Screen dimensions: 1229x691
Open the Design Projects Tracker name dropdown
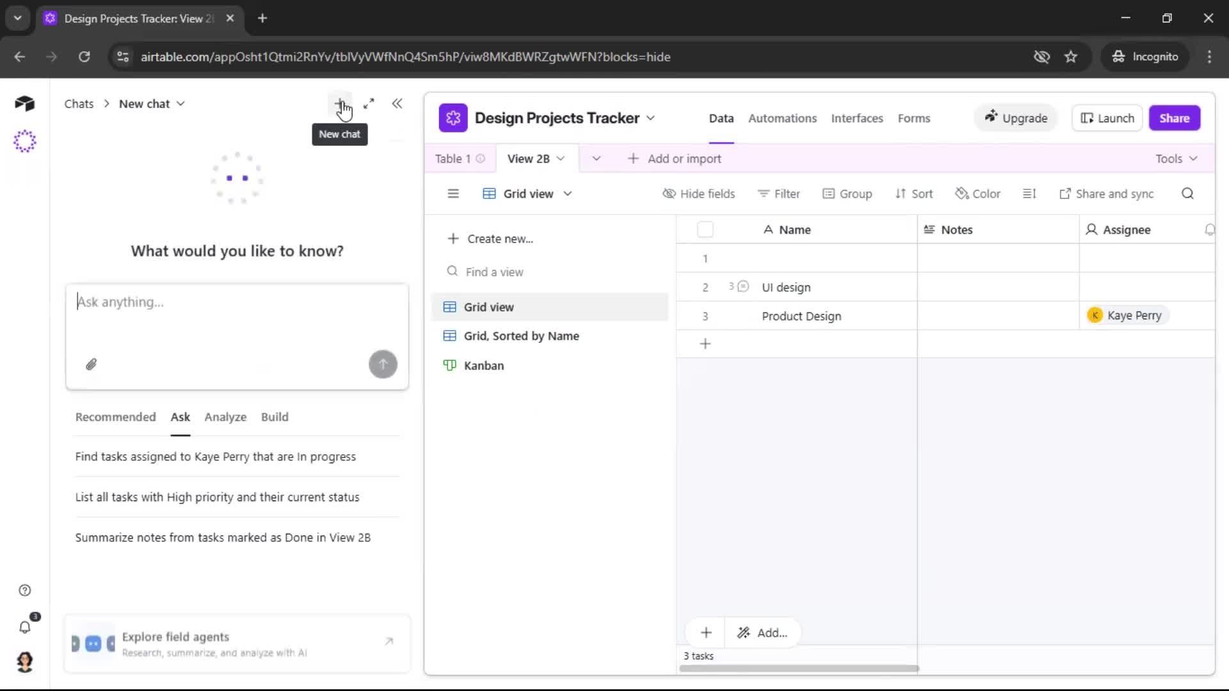pyautogui.click(x=650, y=118)
